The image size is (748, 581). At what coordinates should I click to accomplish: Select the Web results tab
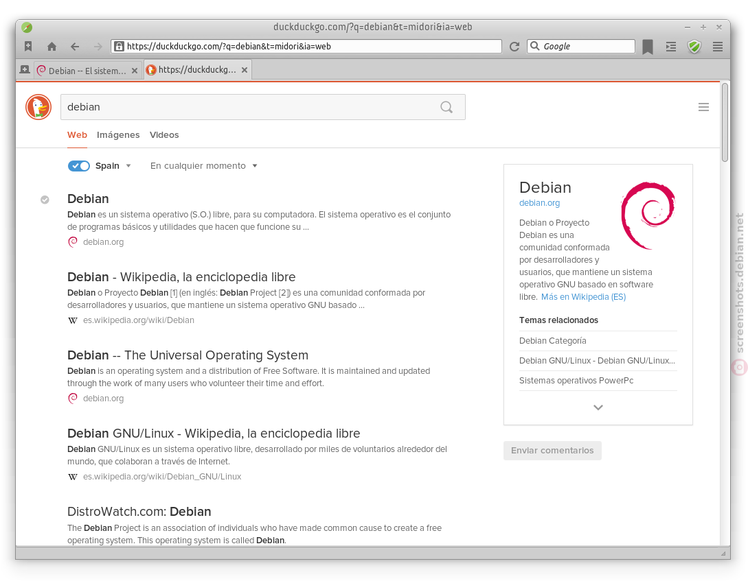click(78, 134)
